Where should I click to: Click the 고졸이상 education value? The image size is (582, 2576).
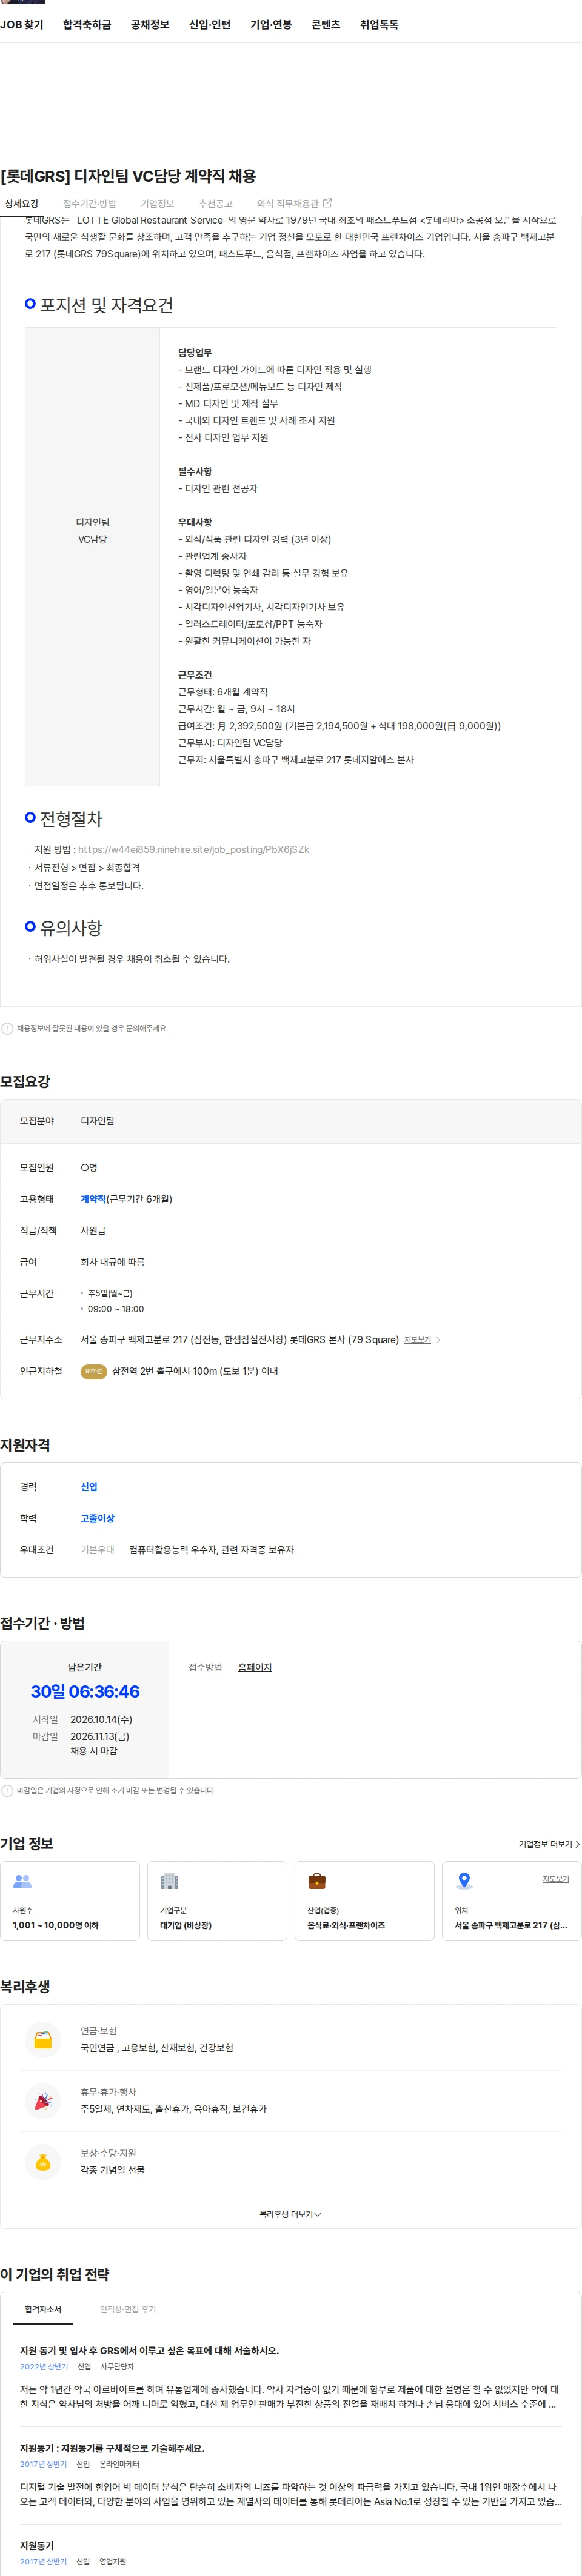[97, 1518]
